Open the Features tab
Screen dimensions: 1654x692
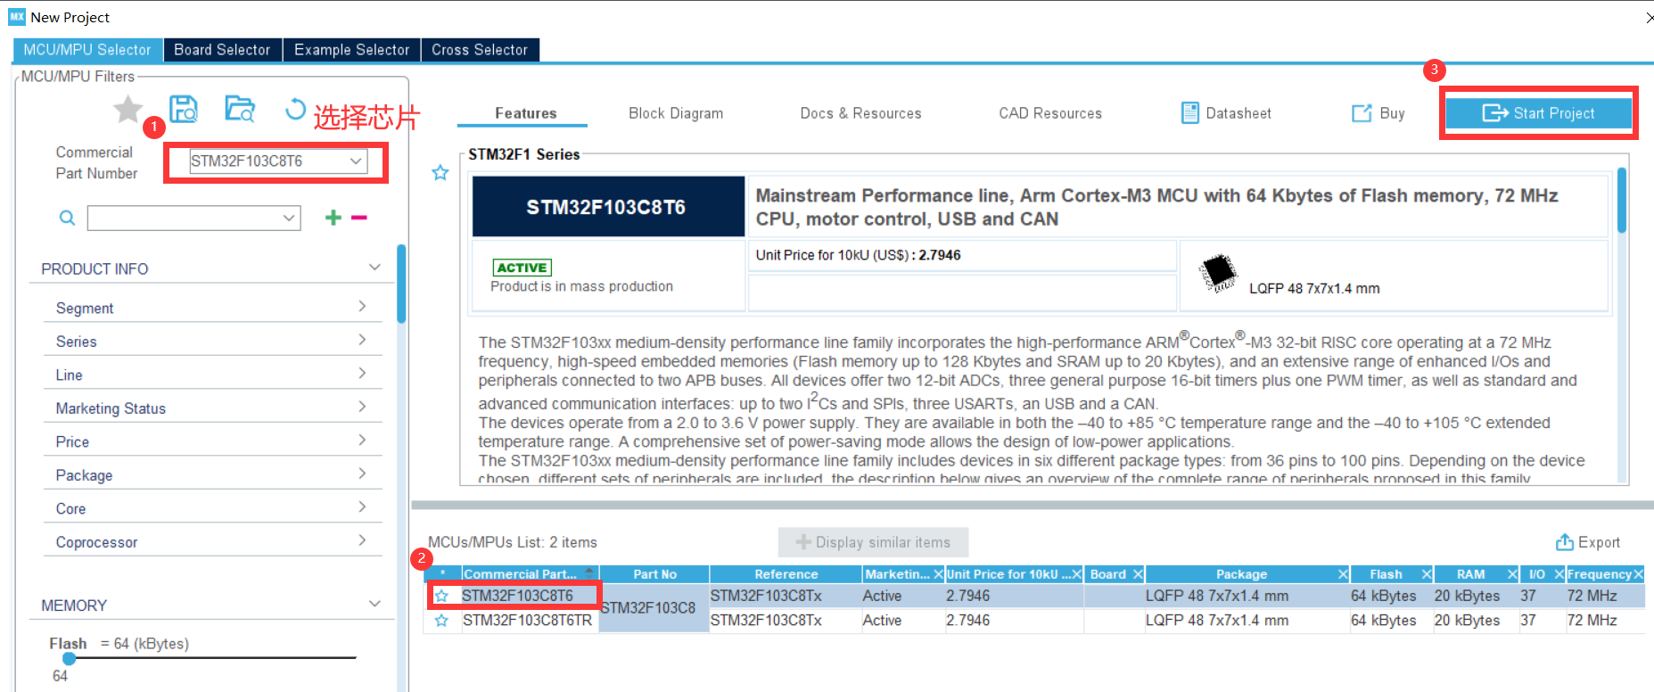525,113
